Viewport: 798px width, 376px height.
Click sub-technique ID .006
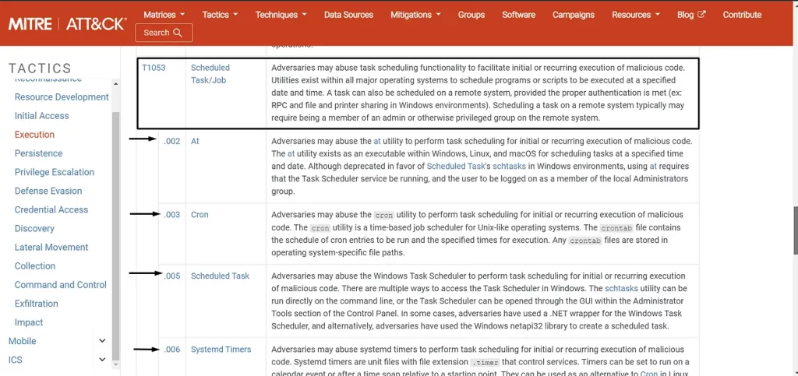pos(172,350)
